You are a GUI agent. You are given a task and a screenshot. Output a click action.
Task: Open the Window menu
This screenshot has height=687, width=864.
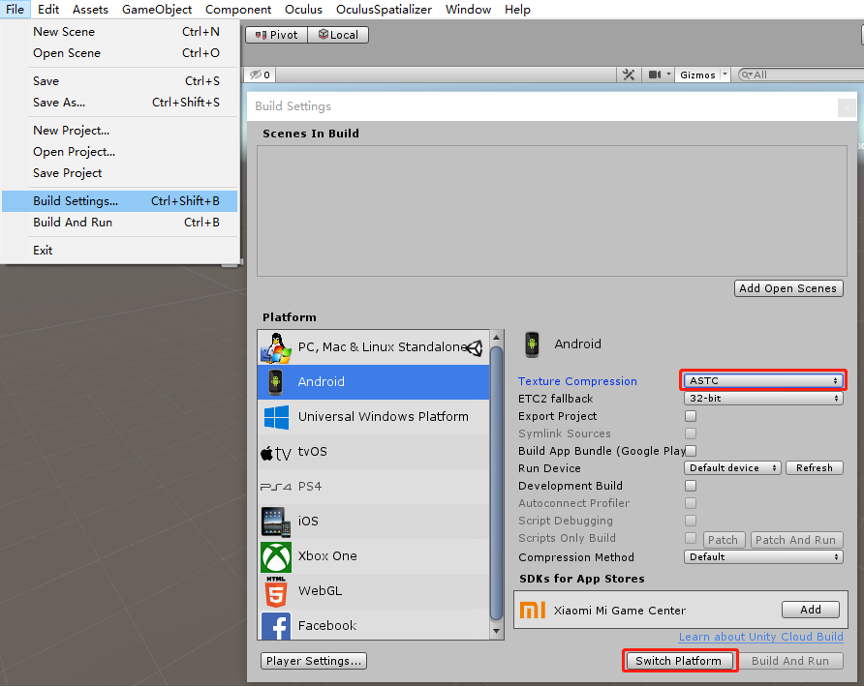[x=468, y=10]
